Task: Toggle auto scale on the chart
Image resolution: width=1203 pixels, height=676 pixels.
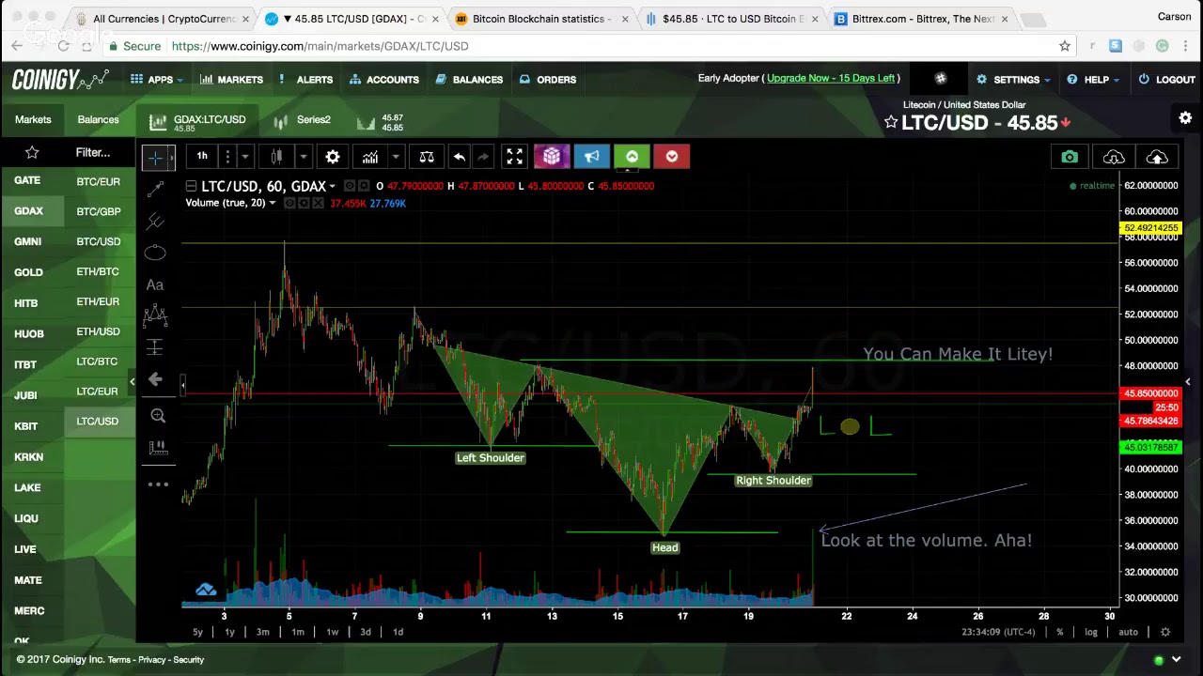Action: click(1128, 632)
